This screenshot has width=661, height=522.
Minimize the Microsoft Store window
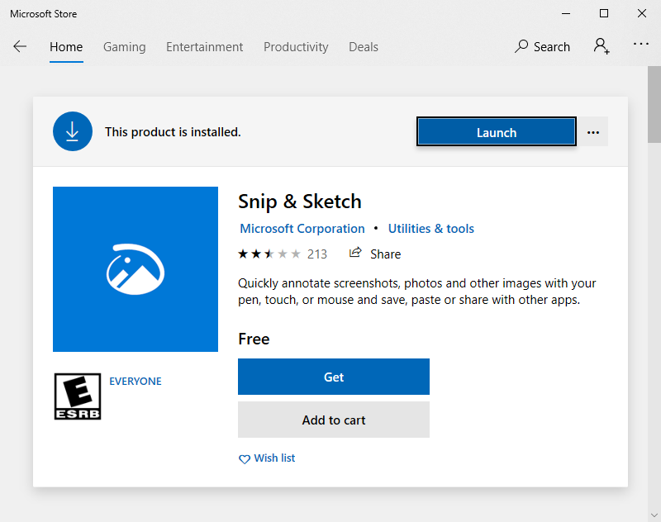click(566, 13)
